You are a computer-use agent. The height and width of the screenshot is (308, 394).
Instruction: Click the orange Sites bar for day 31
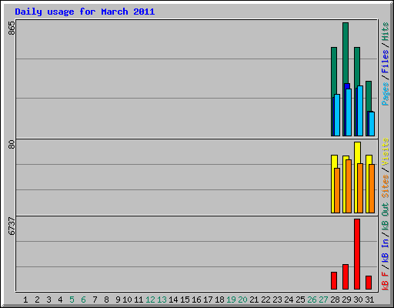[372, 189]
